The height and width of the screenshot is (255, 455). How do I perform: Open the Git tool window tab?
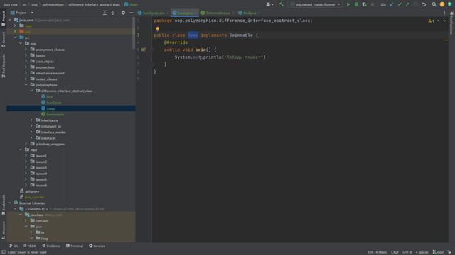click(14, 246)
